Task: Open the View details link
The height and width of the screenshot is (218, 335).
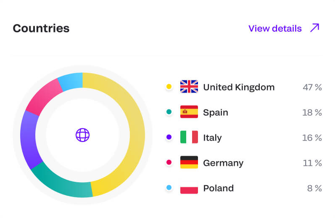Action: coord(275,29)
